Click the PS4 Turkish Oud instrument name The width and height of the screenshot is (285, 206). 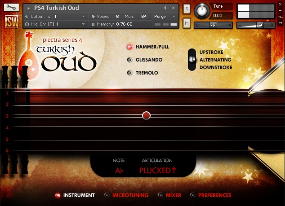[57, 8]
